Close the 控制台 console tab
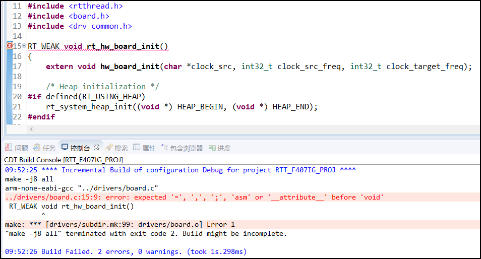This screenshot has height=259, width=481. click(96, 148)
